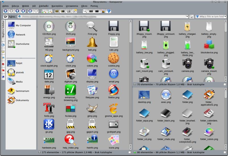Go to the home folder
Screen dimensions: 228x156
[x=23, y=11]
